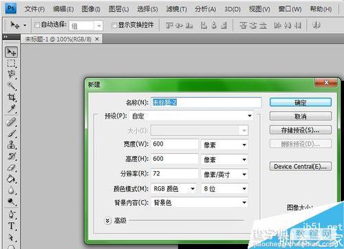The height and width of the screenshot is (249, 344).
Task: Click the Distribute horizontal centers icon
Action: pyautogui.click(x=287, y=26)
